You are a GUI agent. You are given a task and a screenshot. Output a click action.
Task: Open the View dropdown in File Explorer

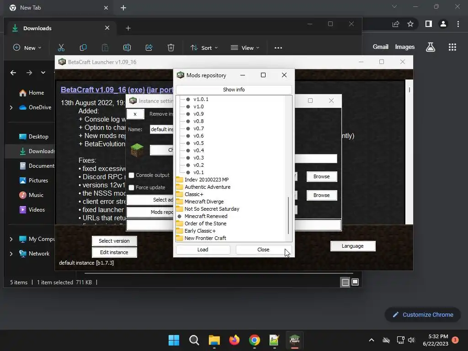pyautogui.click(x=245, y=48)
